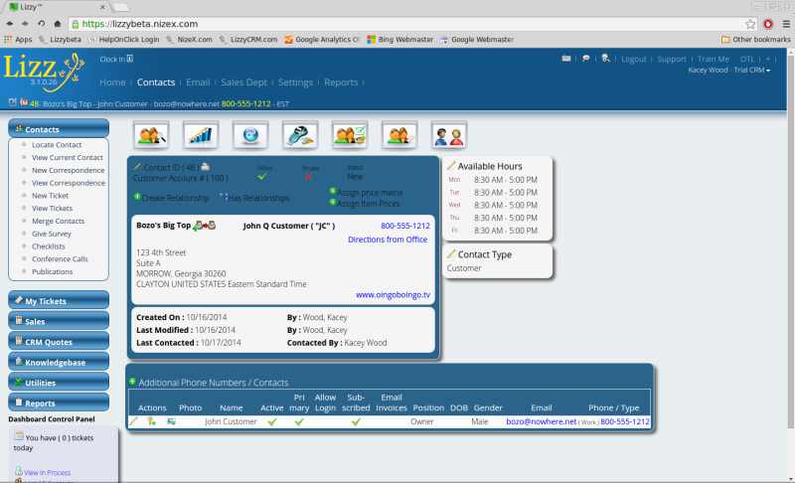Expand the My Tickets sidebar section
Viewport: 795px width, 483px height.
point(59,300)
